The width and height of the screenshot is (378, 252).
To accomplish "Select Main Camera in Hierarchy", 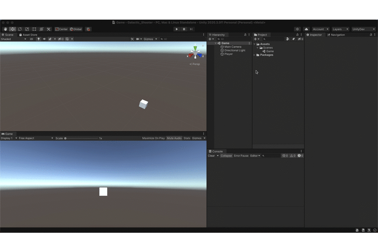I will coord(233,47).
